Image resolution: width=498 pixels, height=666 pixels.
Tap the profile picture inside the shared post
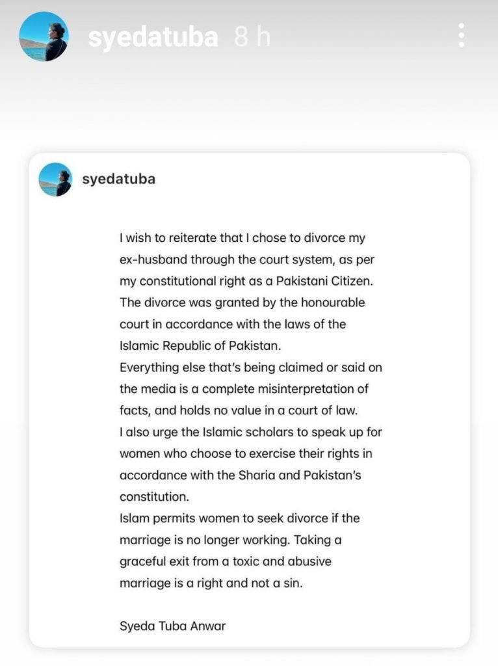click(55, 180)
